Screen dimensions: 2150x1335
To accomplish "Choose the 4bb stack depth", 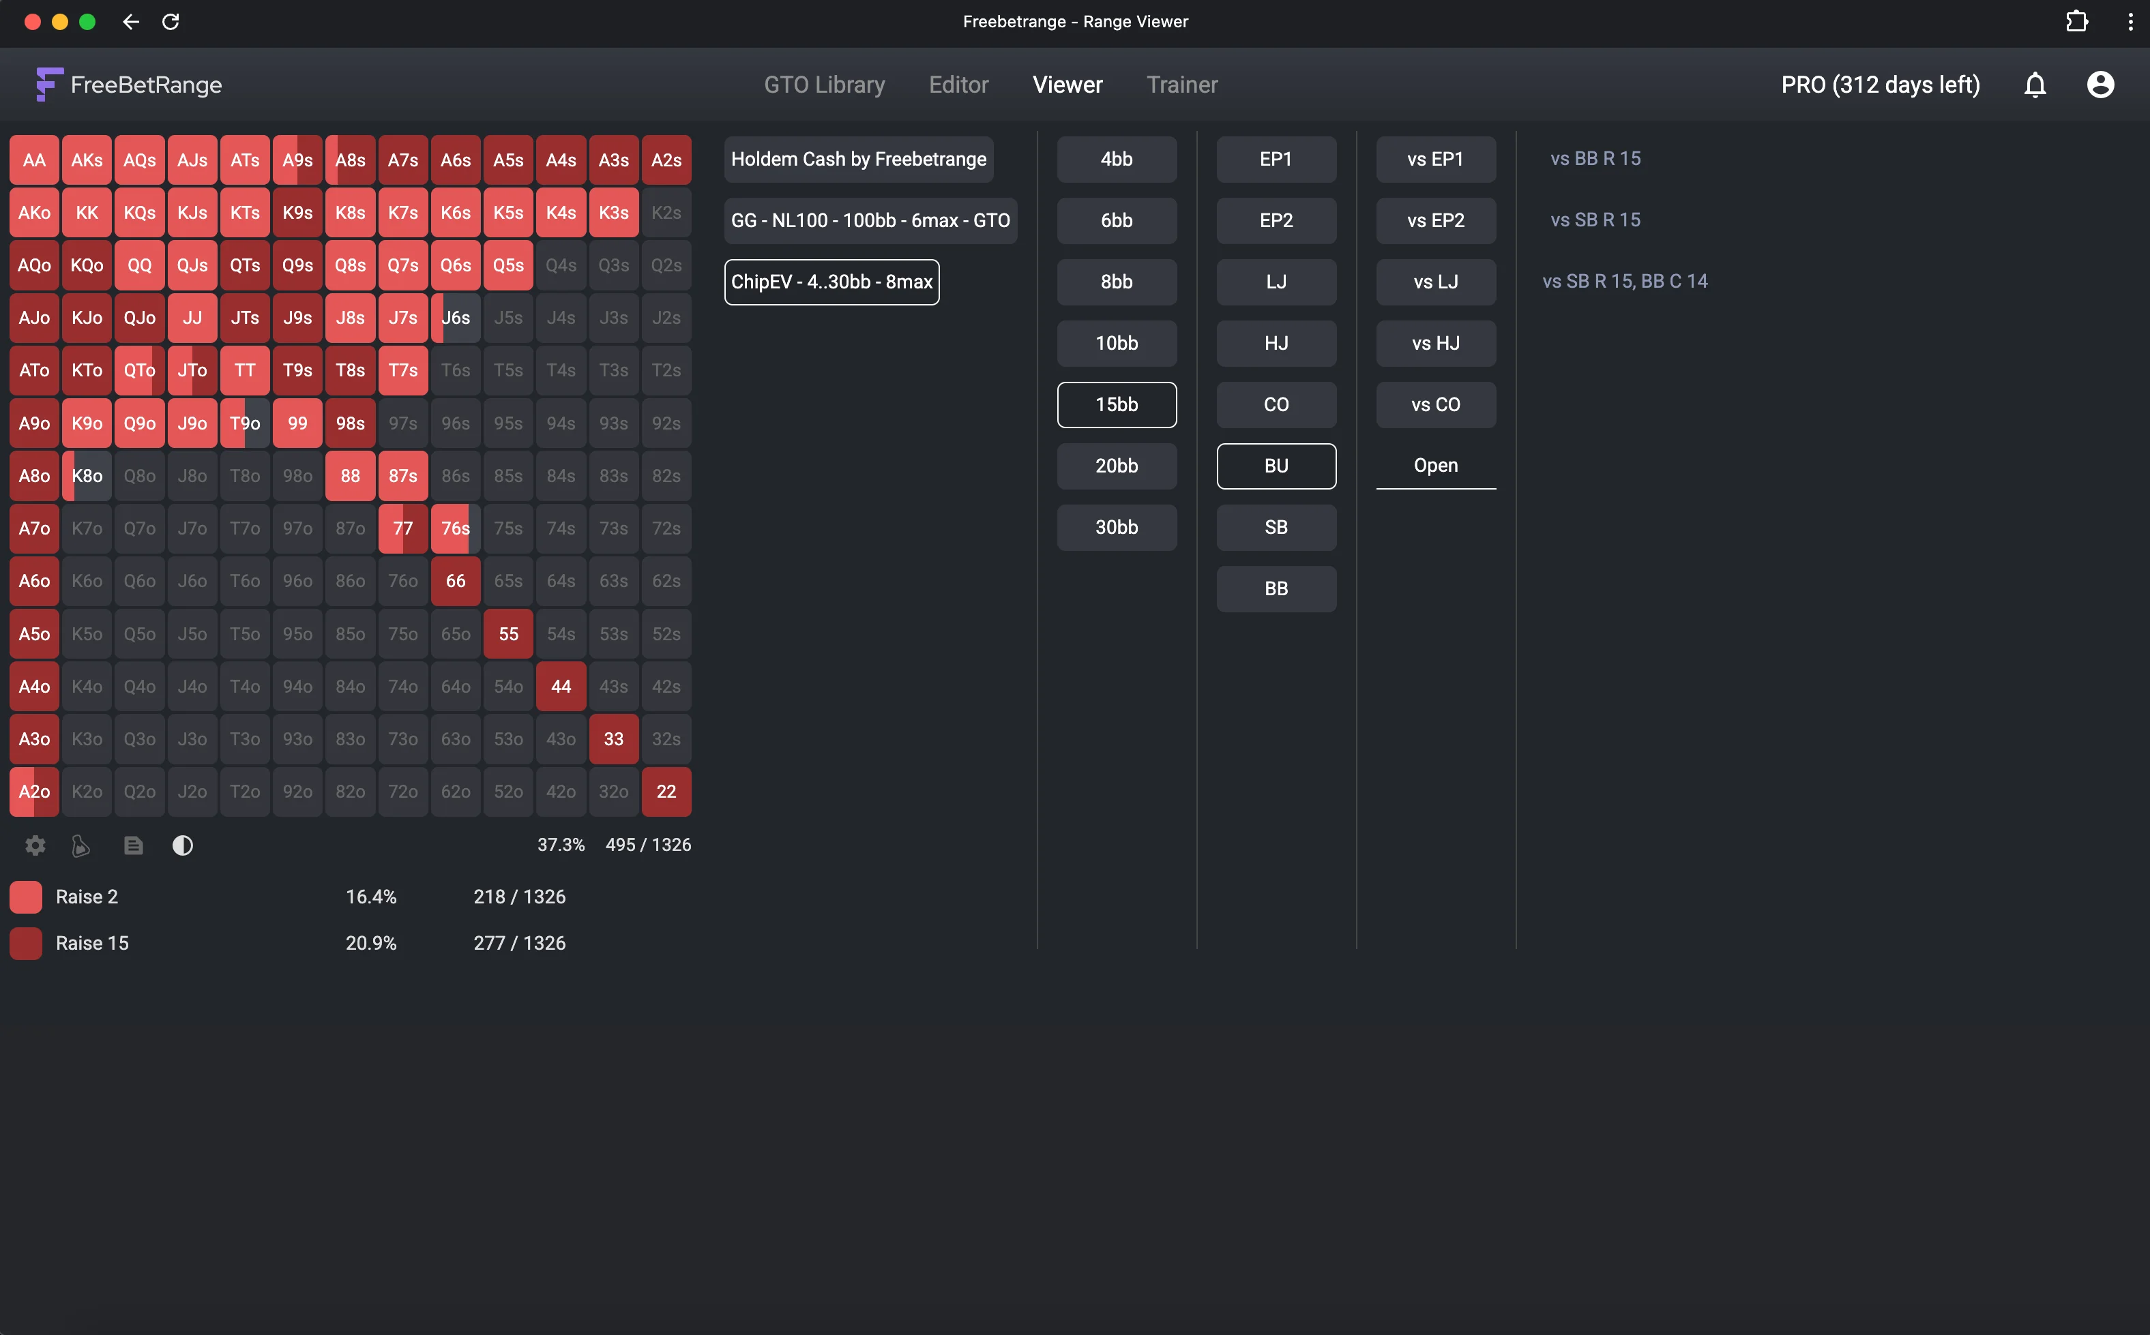I will pyautogui.click(x=1117, y=159).
